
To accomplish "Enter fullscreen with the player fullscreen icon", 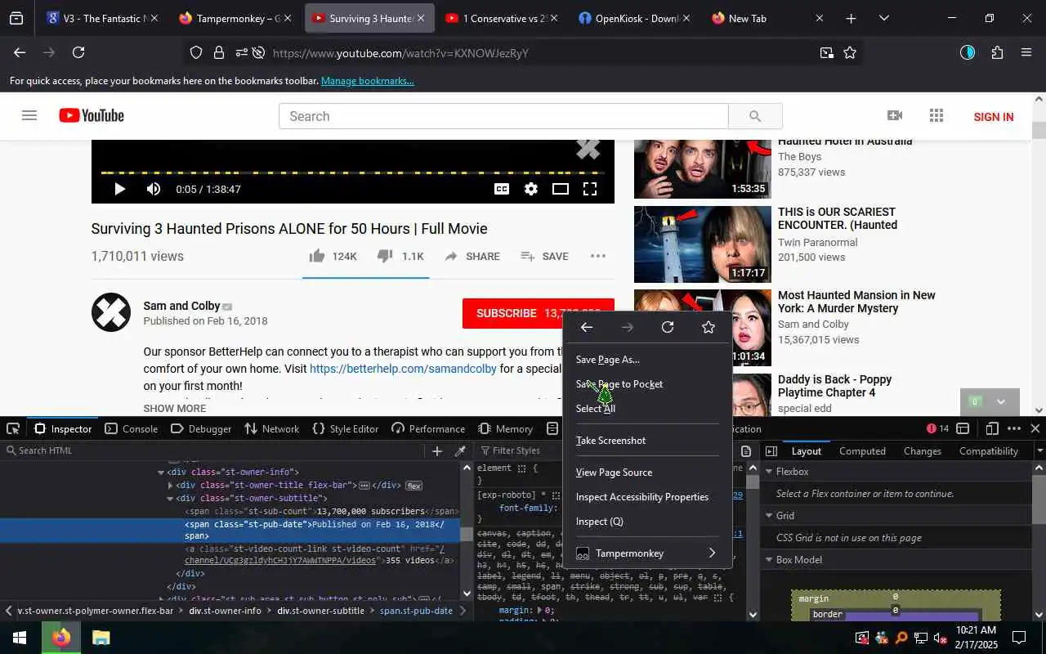I will pyautogui.click(x=590, y=189).
